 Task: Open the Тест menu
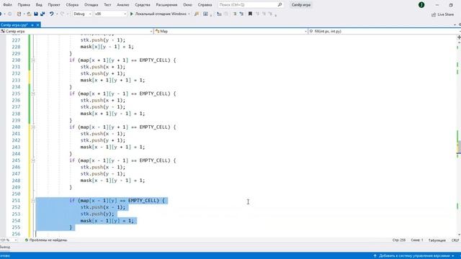[107, 5]
